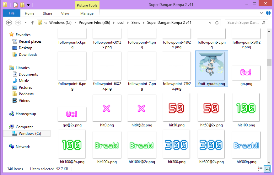Viewport: 274px width, 175px height.
Task: Open the Manage tab
Action: click(87, 13)
